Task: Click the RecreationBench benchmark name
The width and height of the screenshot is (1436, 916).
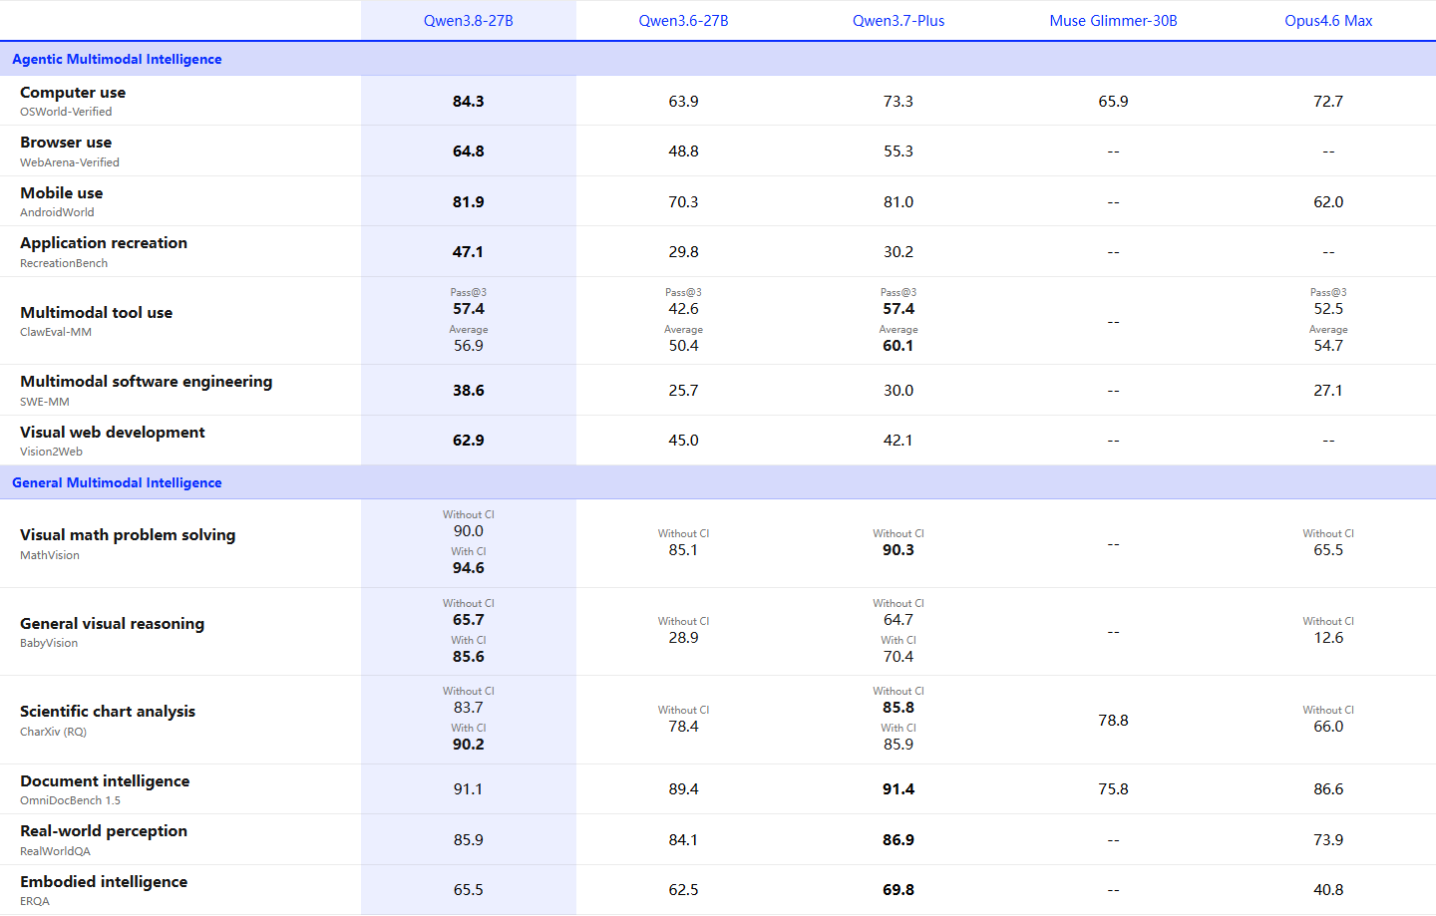Action: coord(64,263)
